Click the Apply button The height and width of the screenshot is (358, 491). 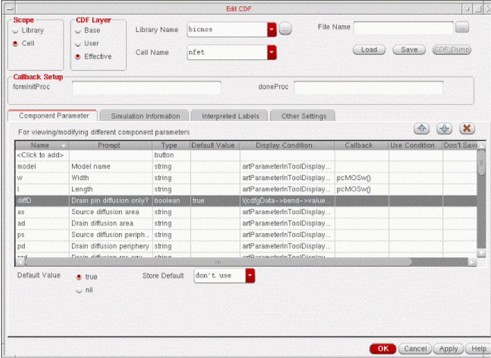tap(448, 349)
